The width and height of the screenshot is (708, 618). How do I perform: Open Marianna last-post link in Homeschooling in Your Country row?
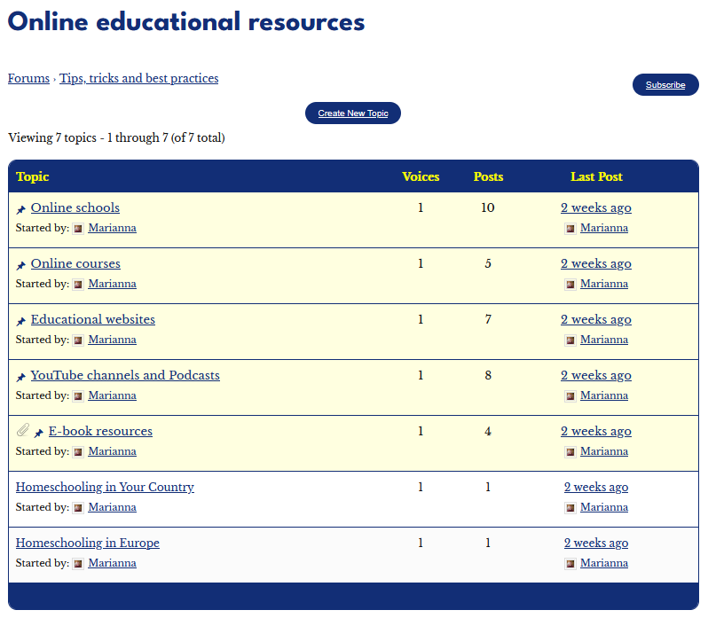[x=604, y=508]
